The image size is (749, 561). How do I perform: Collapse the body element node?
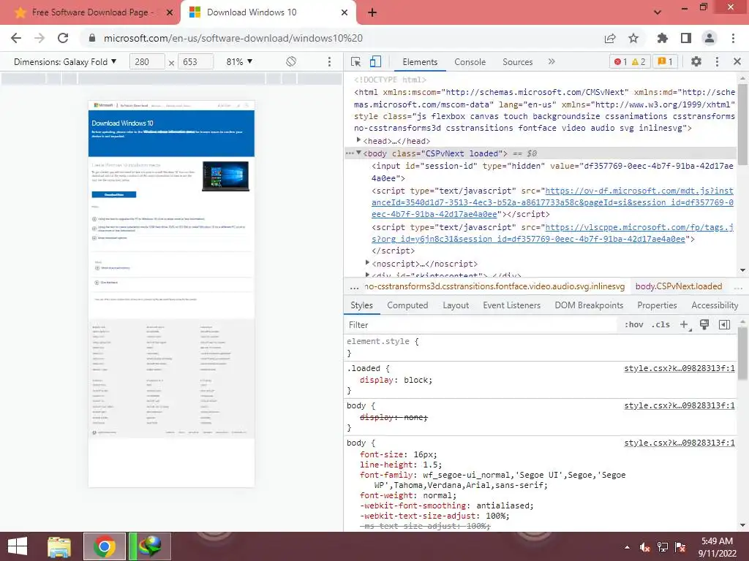(x=358, y=153)
